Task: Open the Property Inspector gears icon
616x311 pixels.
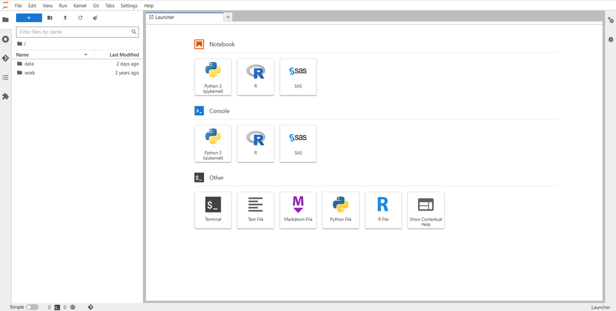Action: point(610,20)
